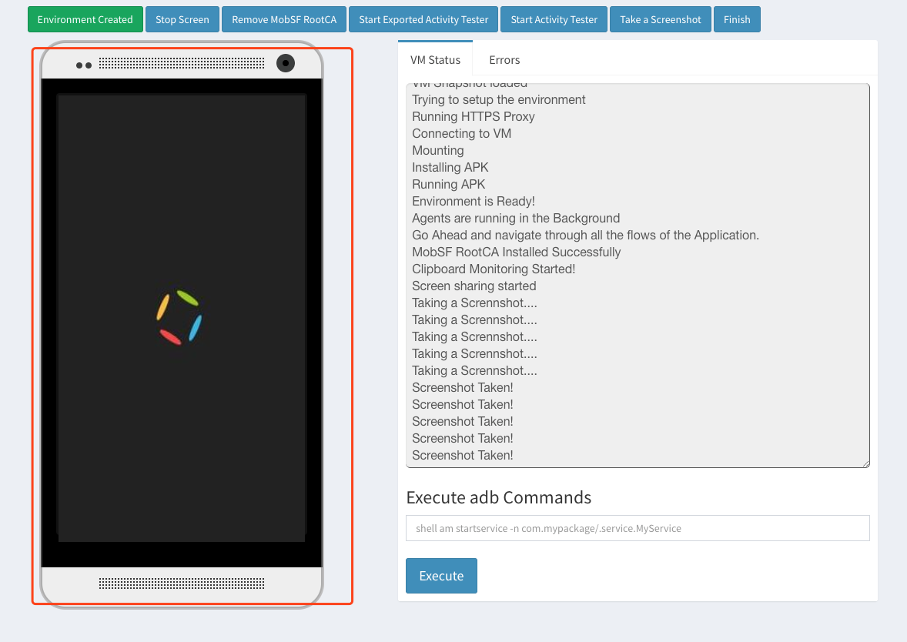Select 'Screen sharing started' log line
Image resolution: width=907 pixels, height=642 pixels.
pos(474,286)
